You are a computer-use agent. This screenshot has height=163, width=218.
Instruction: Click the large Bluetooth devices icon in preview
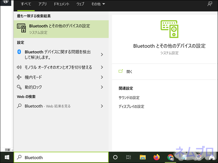169,29
